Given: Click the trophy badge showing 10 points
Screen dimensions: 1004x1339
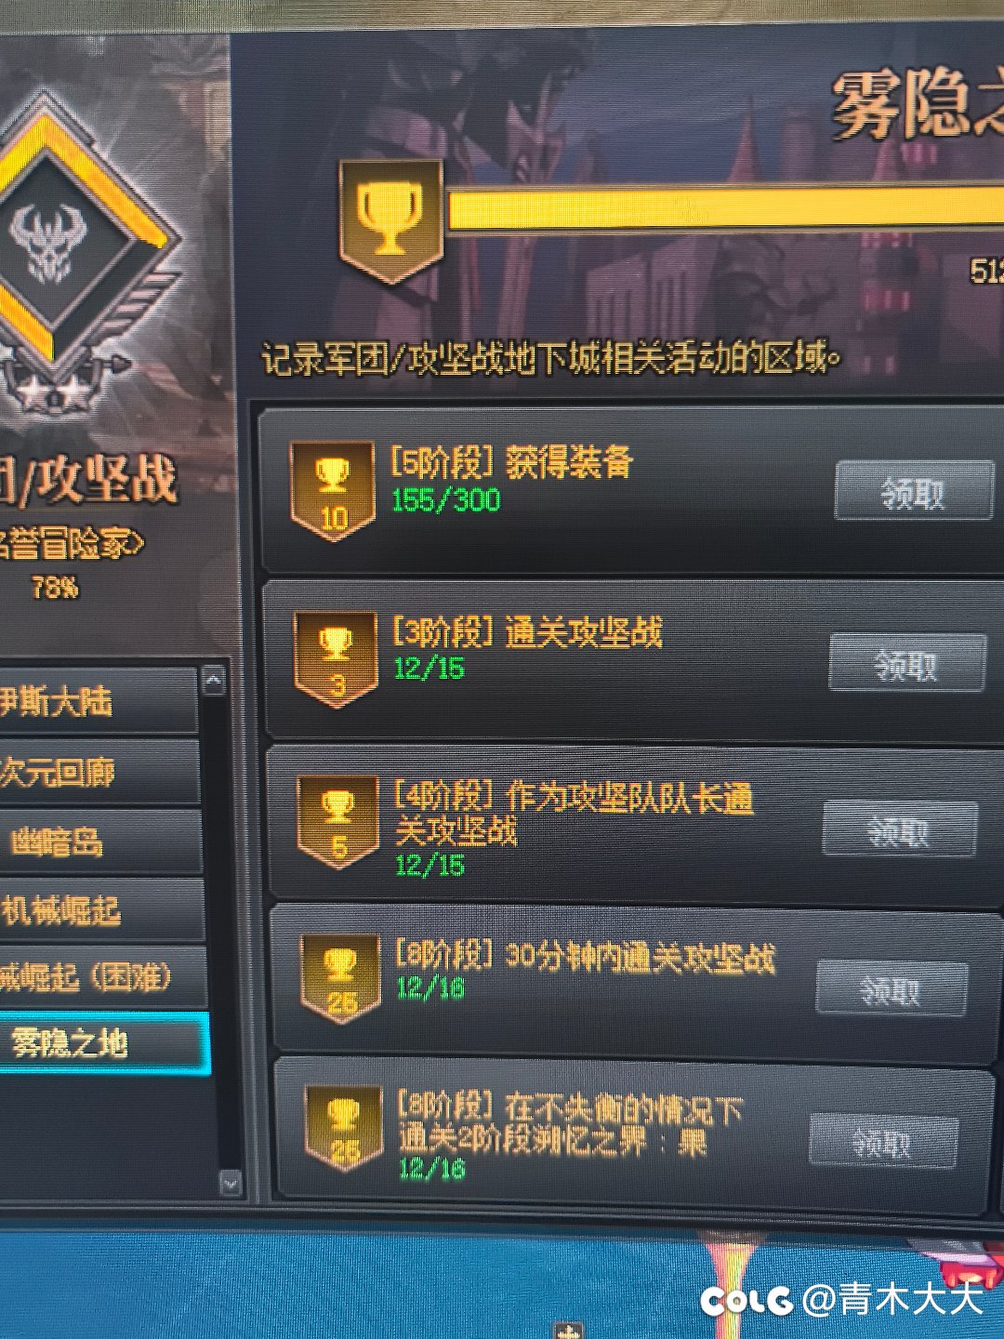Looking at the screenshot, I should tap(333, 490).
